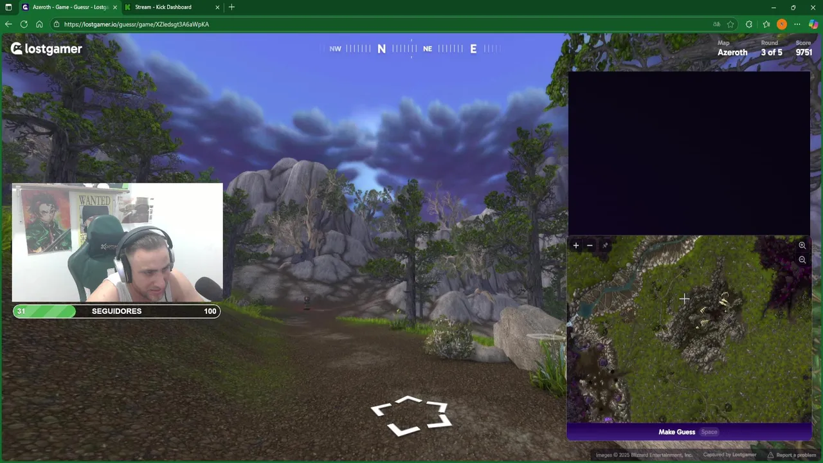Open the browser profile avatar
The width and height of the screenshot is (823, 463).
(x=782, y=24)
